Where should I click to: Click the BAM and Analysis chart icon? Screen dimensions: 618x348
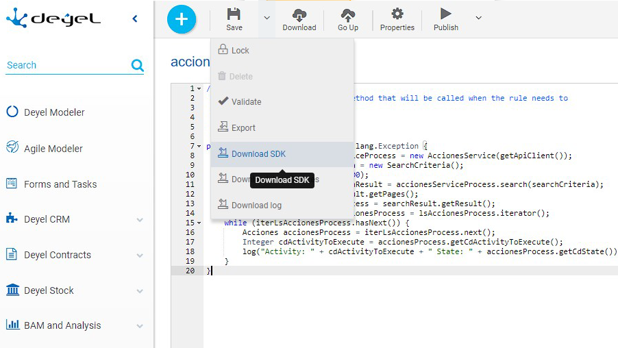(x=12, y=324)
